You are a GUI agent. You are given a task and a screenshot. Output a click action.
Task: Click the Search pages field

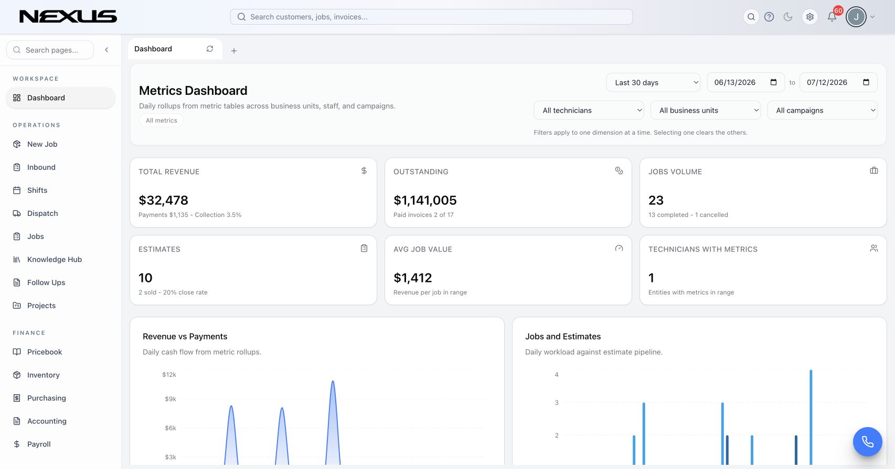(50, 50)
